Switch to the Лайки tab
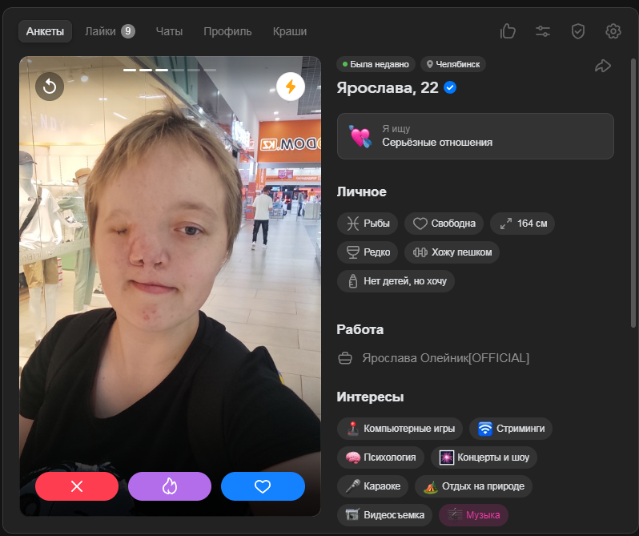 110,31
